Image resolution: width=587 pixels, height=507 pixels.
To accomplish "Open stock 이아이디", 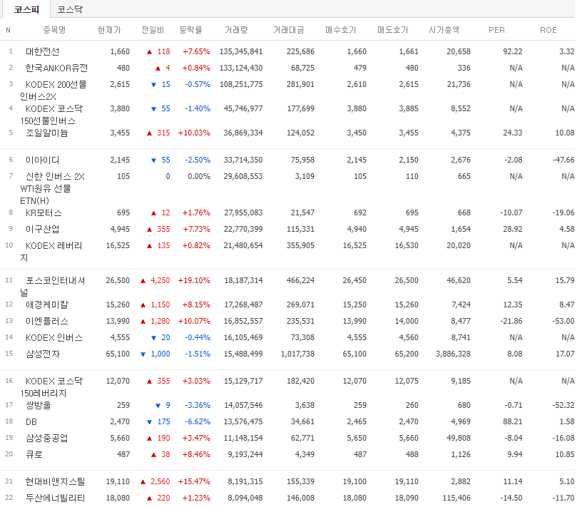I will point(42,160).
